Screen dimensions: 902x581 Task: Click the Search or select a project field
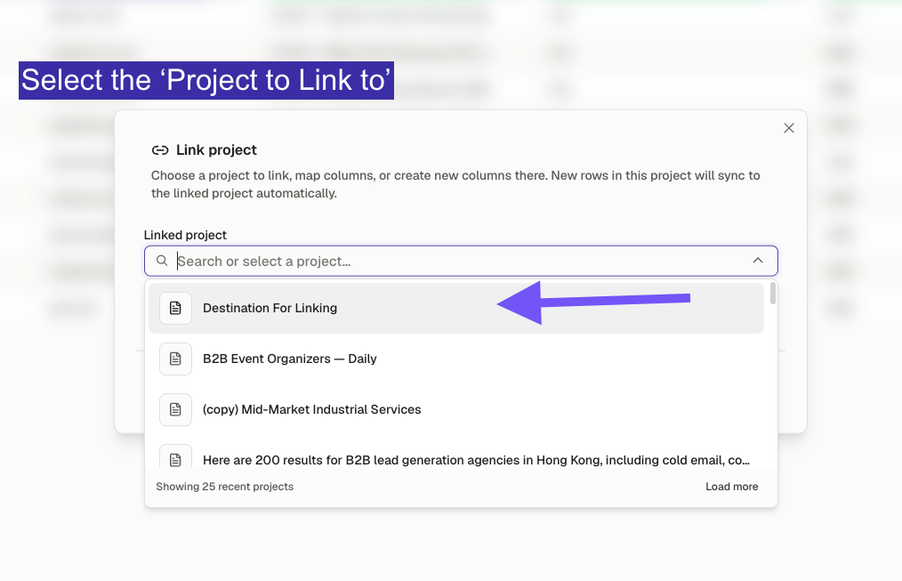click(x=460, y=262)
